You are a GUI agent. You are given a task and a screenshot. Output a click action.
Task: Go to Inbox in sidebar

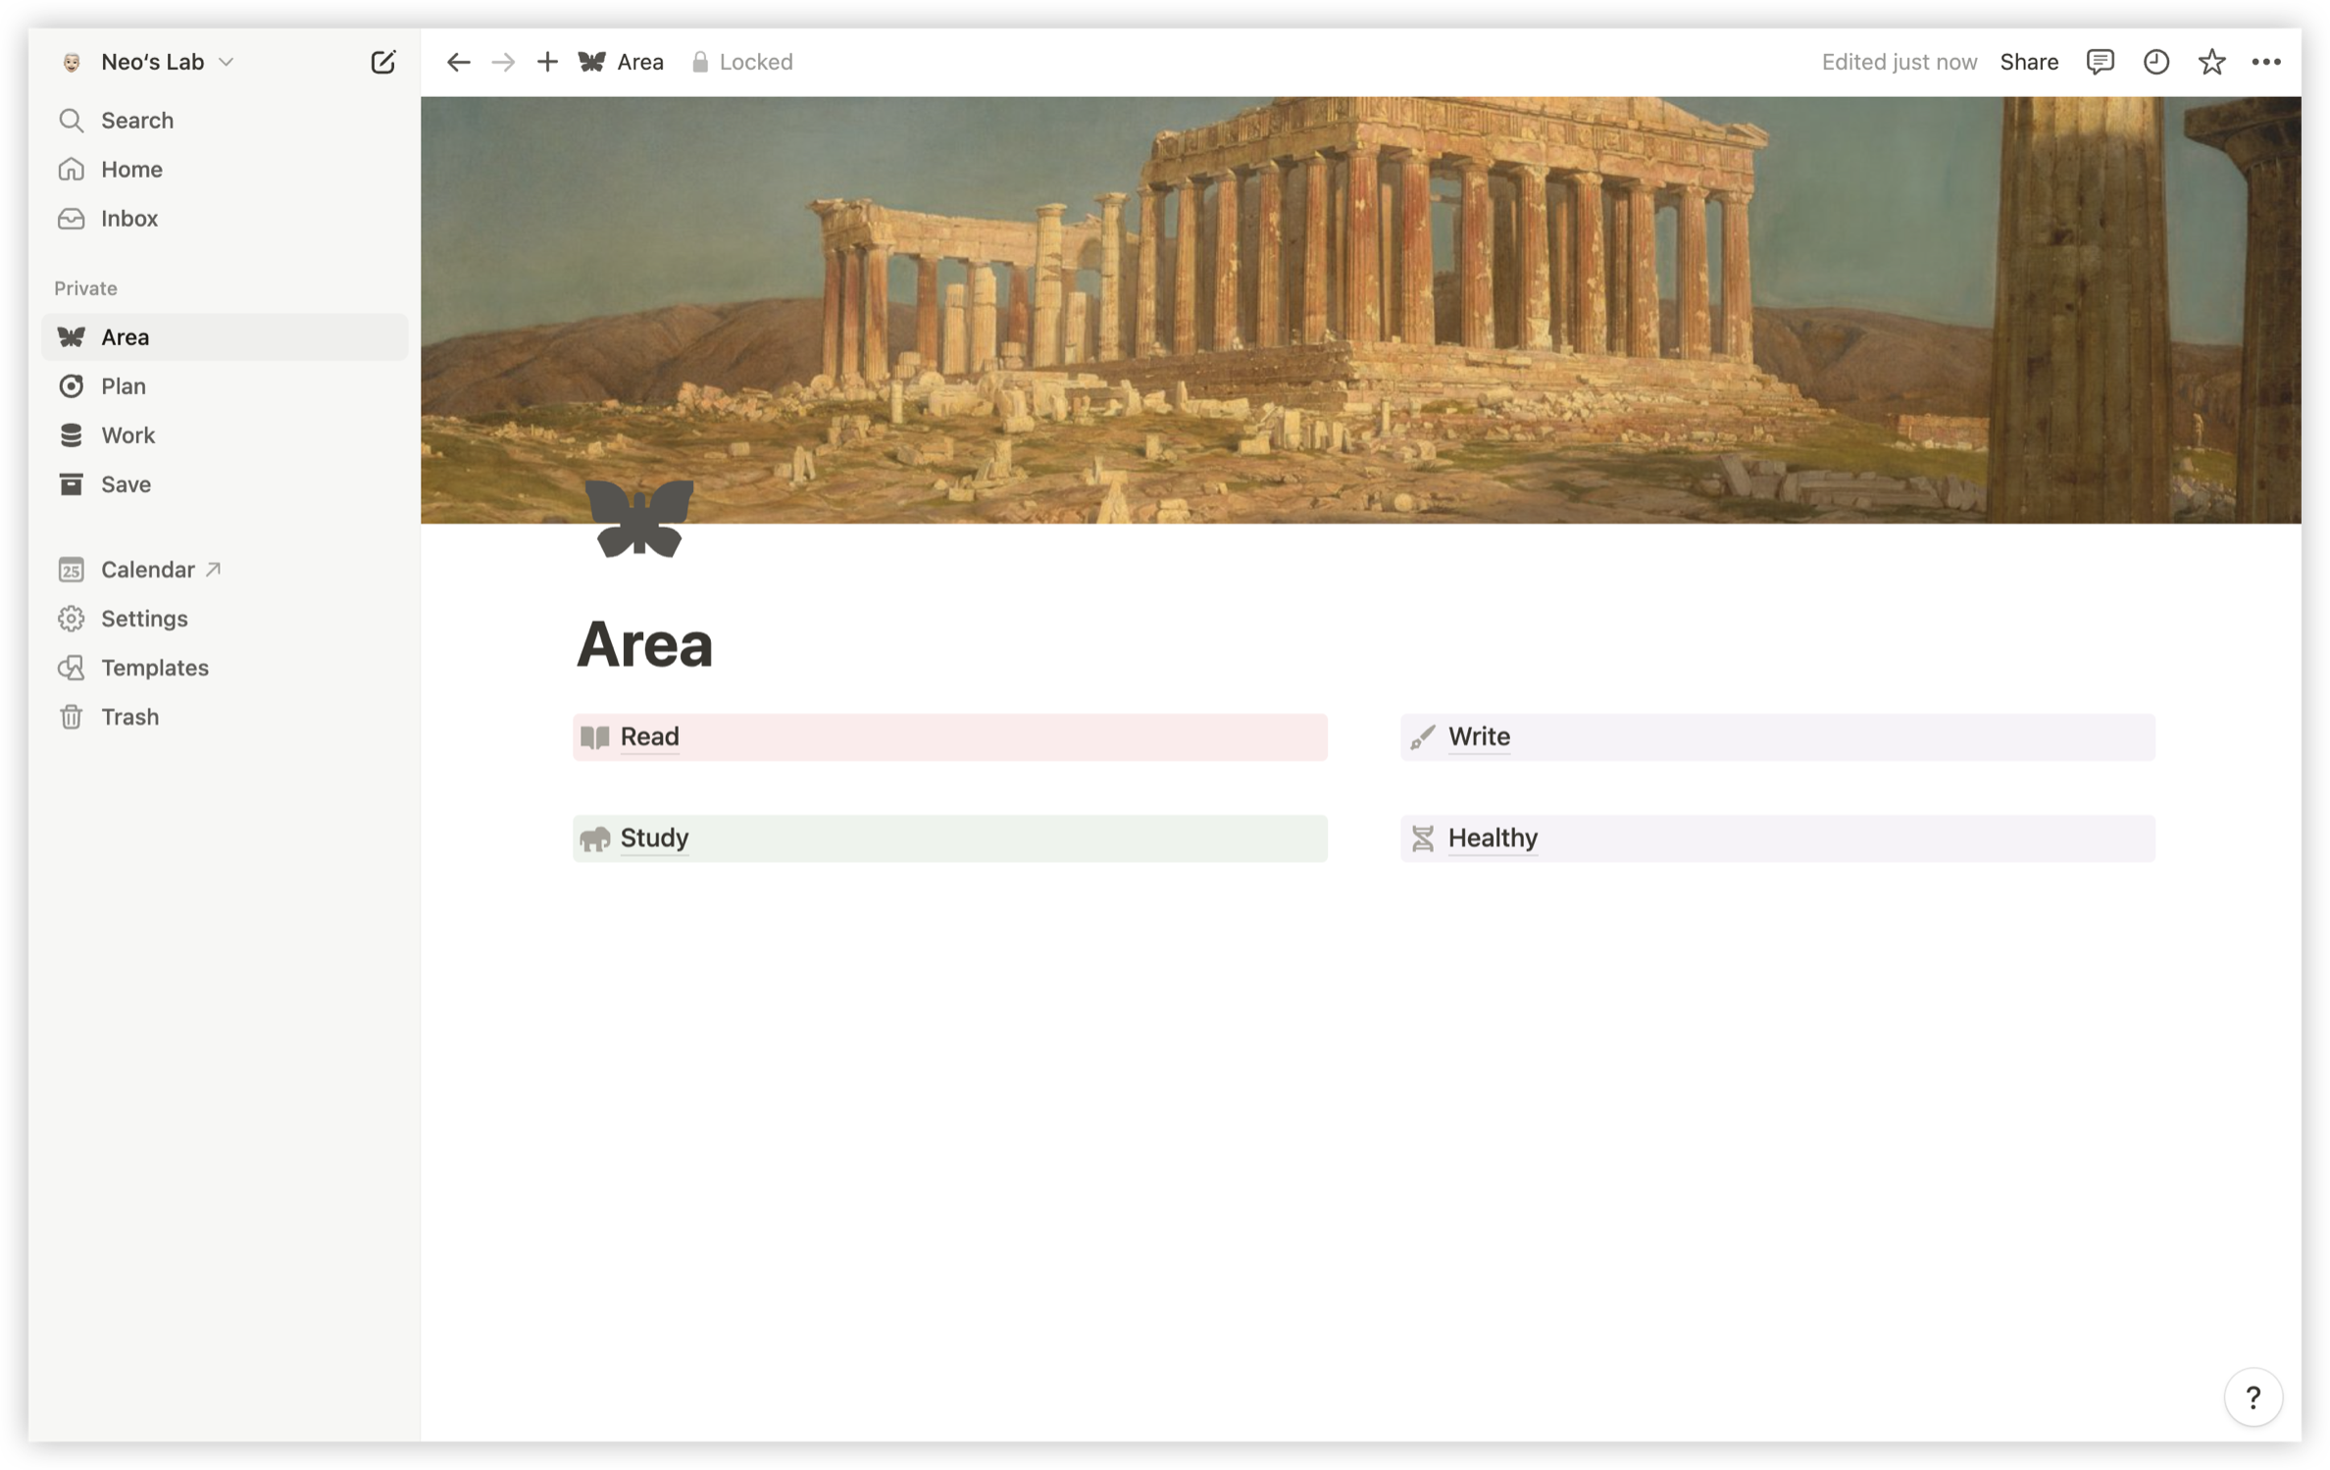pos(129,218)
